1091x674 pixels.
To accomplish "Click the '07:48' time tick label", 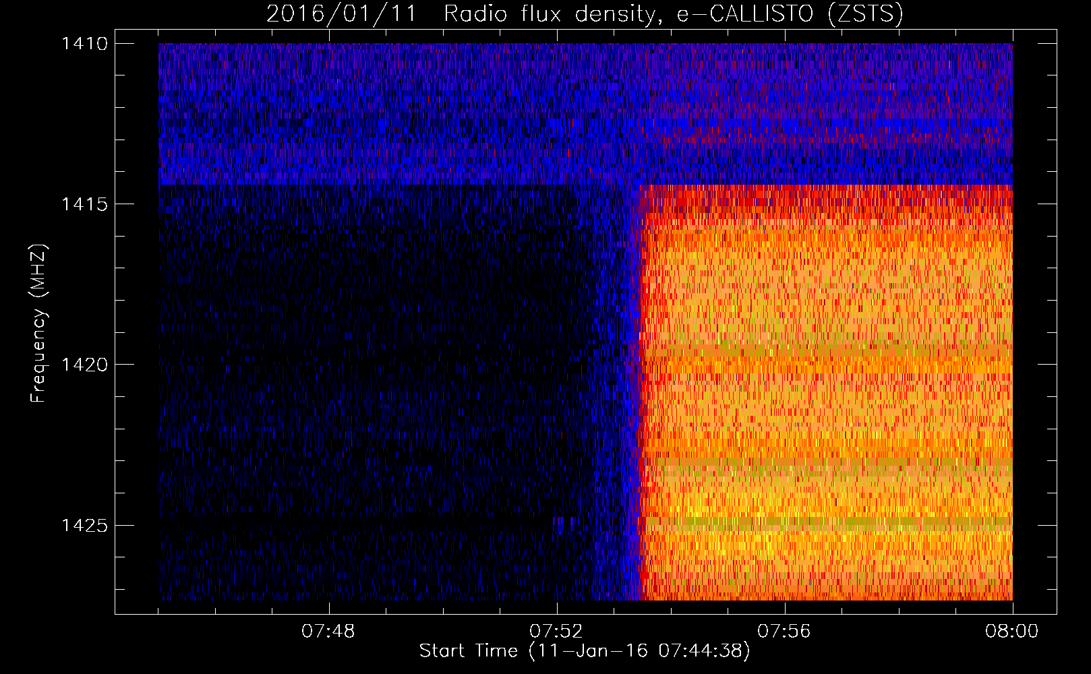I will point(328,632).
